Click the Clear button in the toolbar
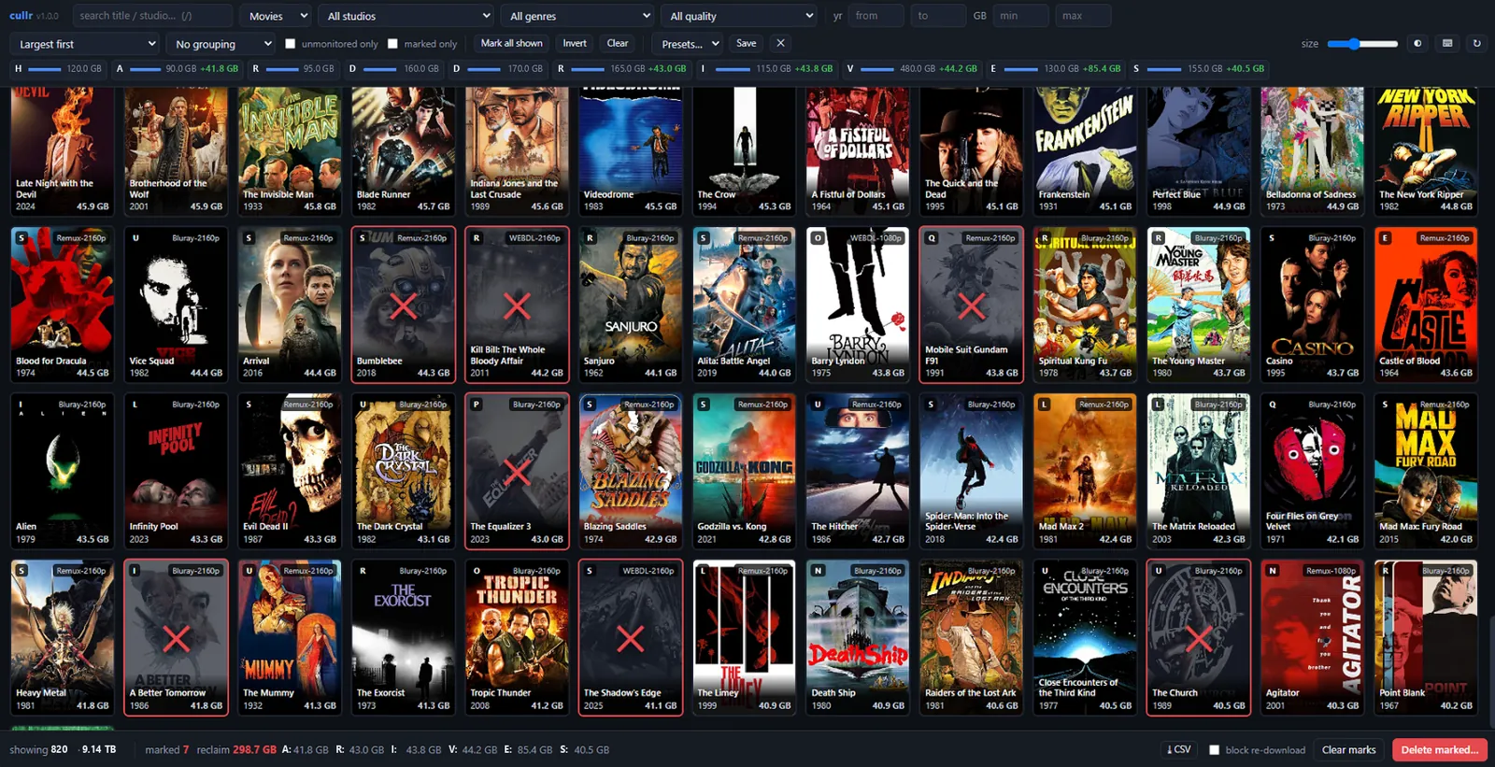The image size is (1495, 767). 618,43
